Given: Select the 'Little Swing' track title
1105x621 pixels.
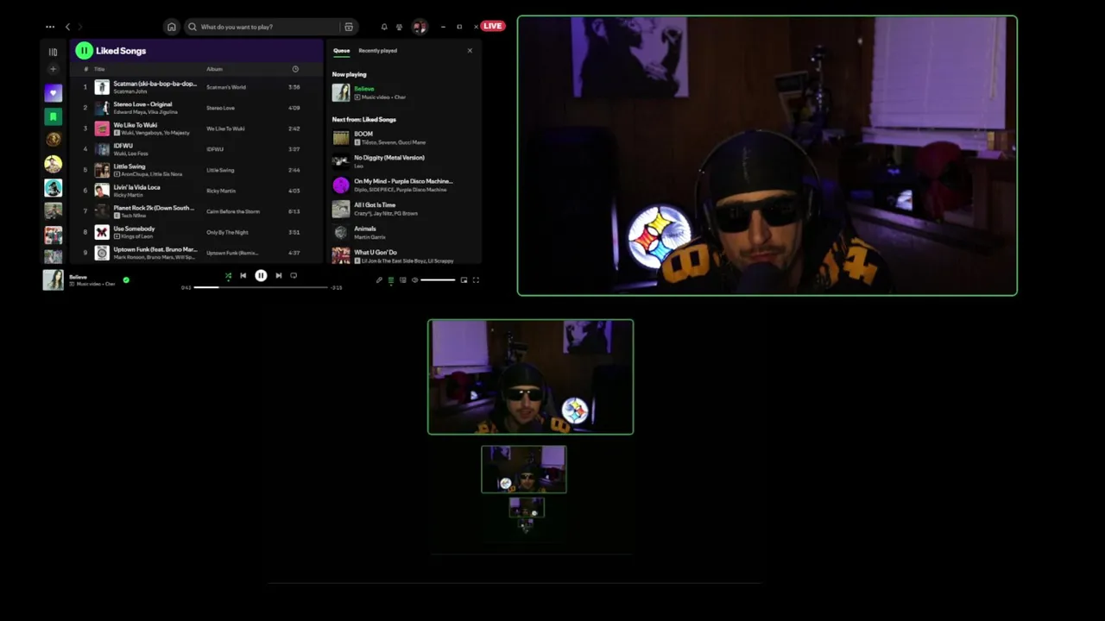Looking at the screenshot, I should (129, 166).
